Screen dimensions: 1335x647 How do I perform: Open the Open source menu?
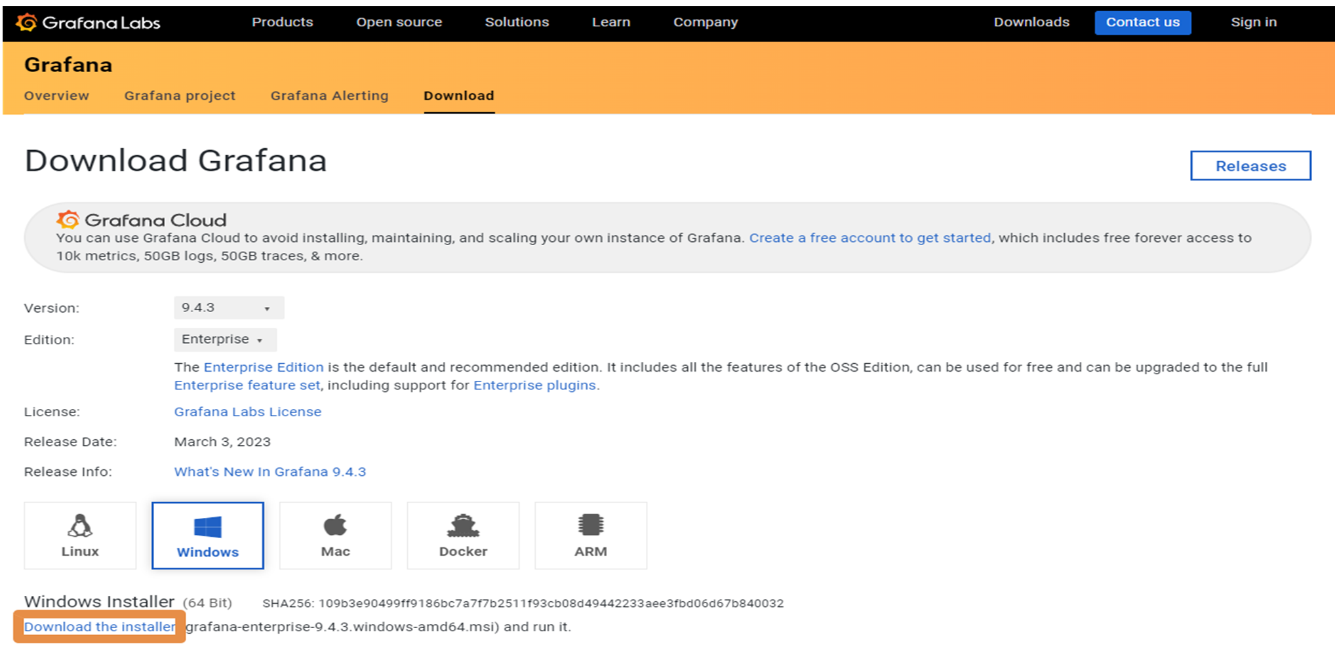(x=399, y=22)
